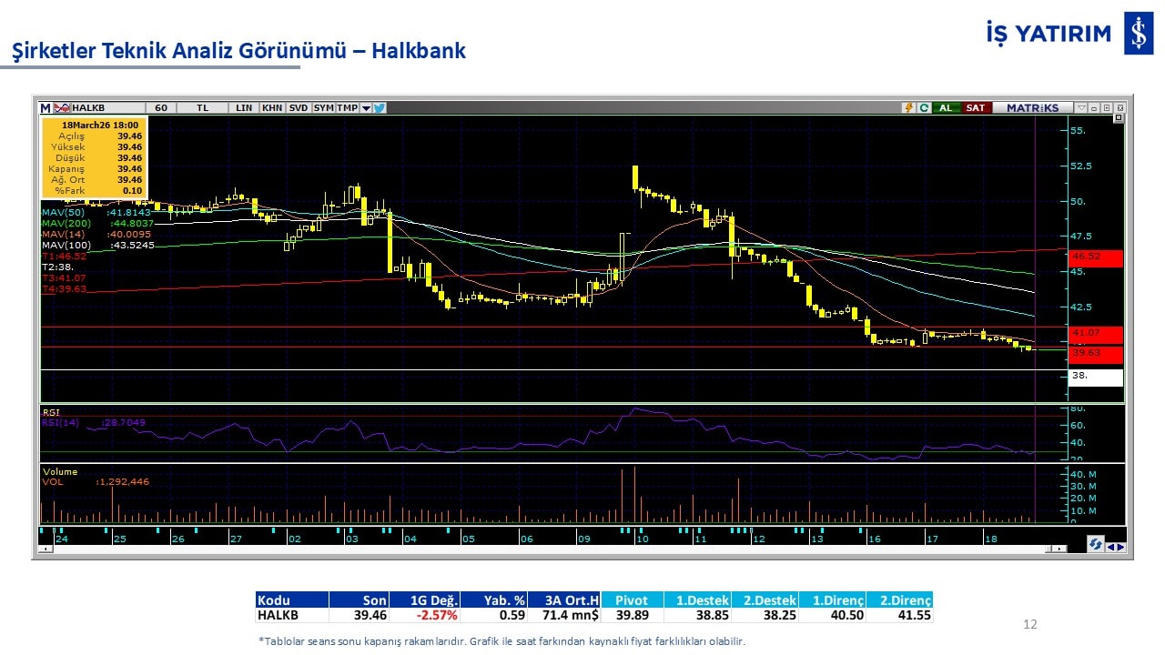This screenshot has height=655, width=1165.
Task: Expand the triangle menu beside MATRIKS
Action: tap(1080, 107)
